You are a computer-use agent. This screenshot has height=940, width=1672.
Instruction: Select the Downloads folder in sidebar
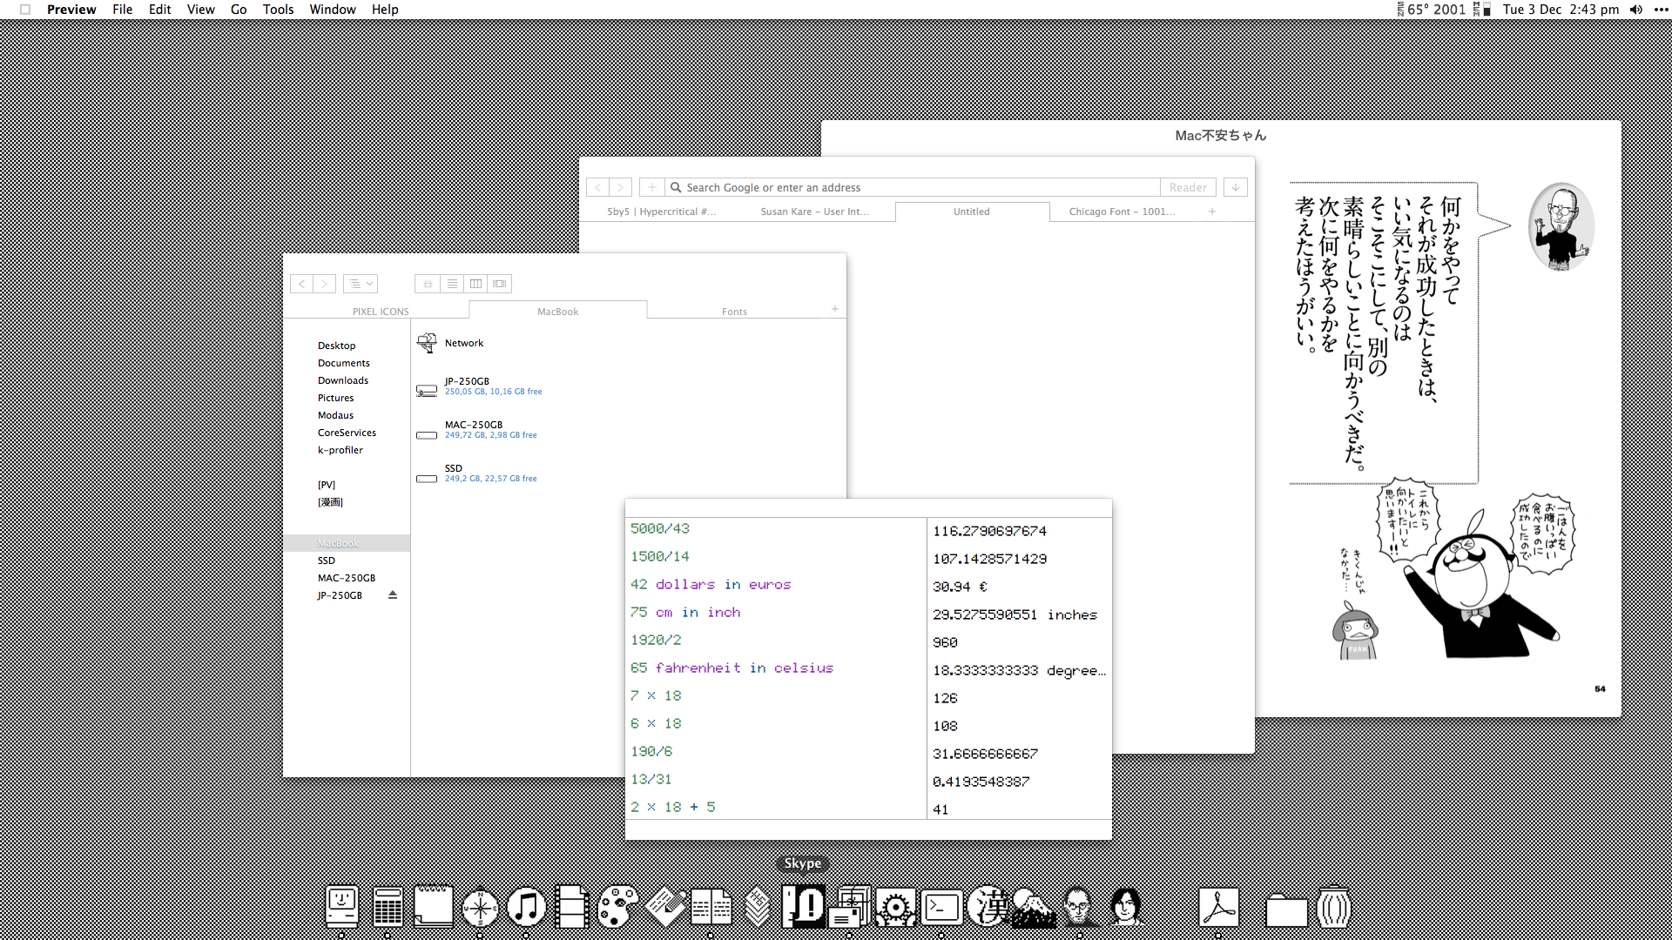[343, 380]
